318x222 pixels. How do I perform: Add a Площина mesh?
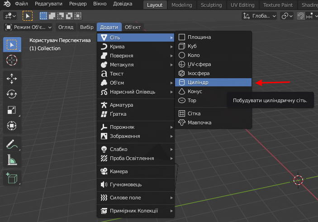point(213,37)
